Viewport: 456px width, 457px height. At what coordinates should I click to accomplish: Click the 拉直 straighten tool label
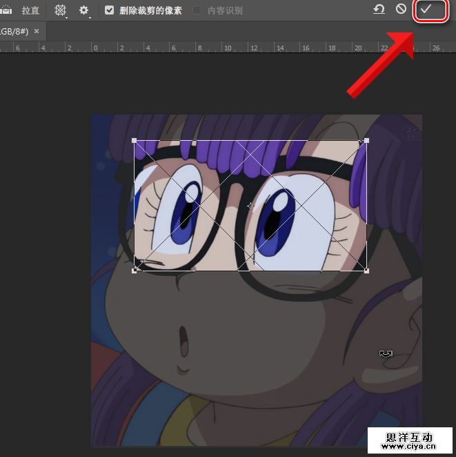click(x=30, y=10)
